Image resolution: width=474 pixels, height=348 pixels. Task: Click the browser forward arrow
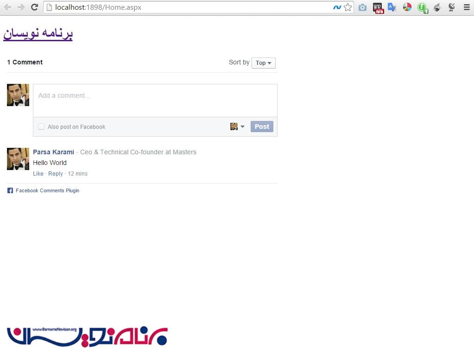(21, 7)
